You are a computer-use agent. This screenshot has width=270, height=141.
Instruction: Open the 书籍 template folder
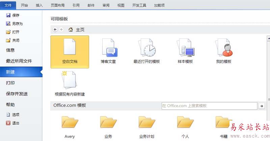click(x=224, y=127)
